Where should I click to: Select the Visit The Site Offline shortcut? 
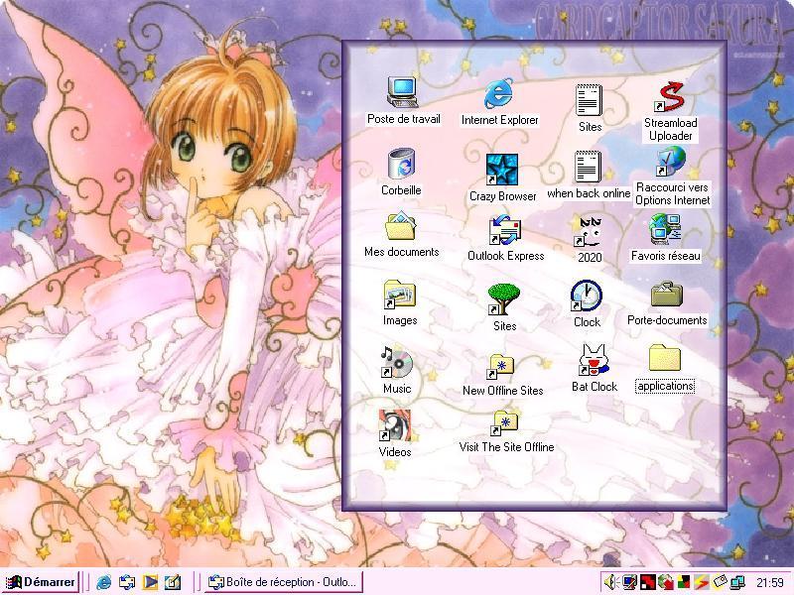coord(506,431)
